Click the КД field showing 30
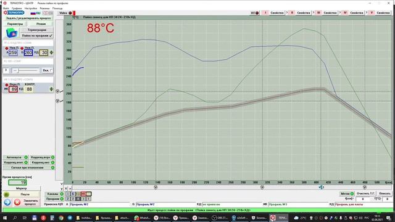The image size is (395, 222). click(x=44, y=52)
